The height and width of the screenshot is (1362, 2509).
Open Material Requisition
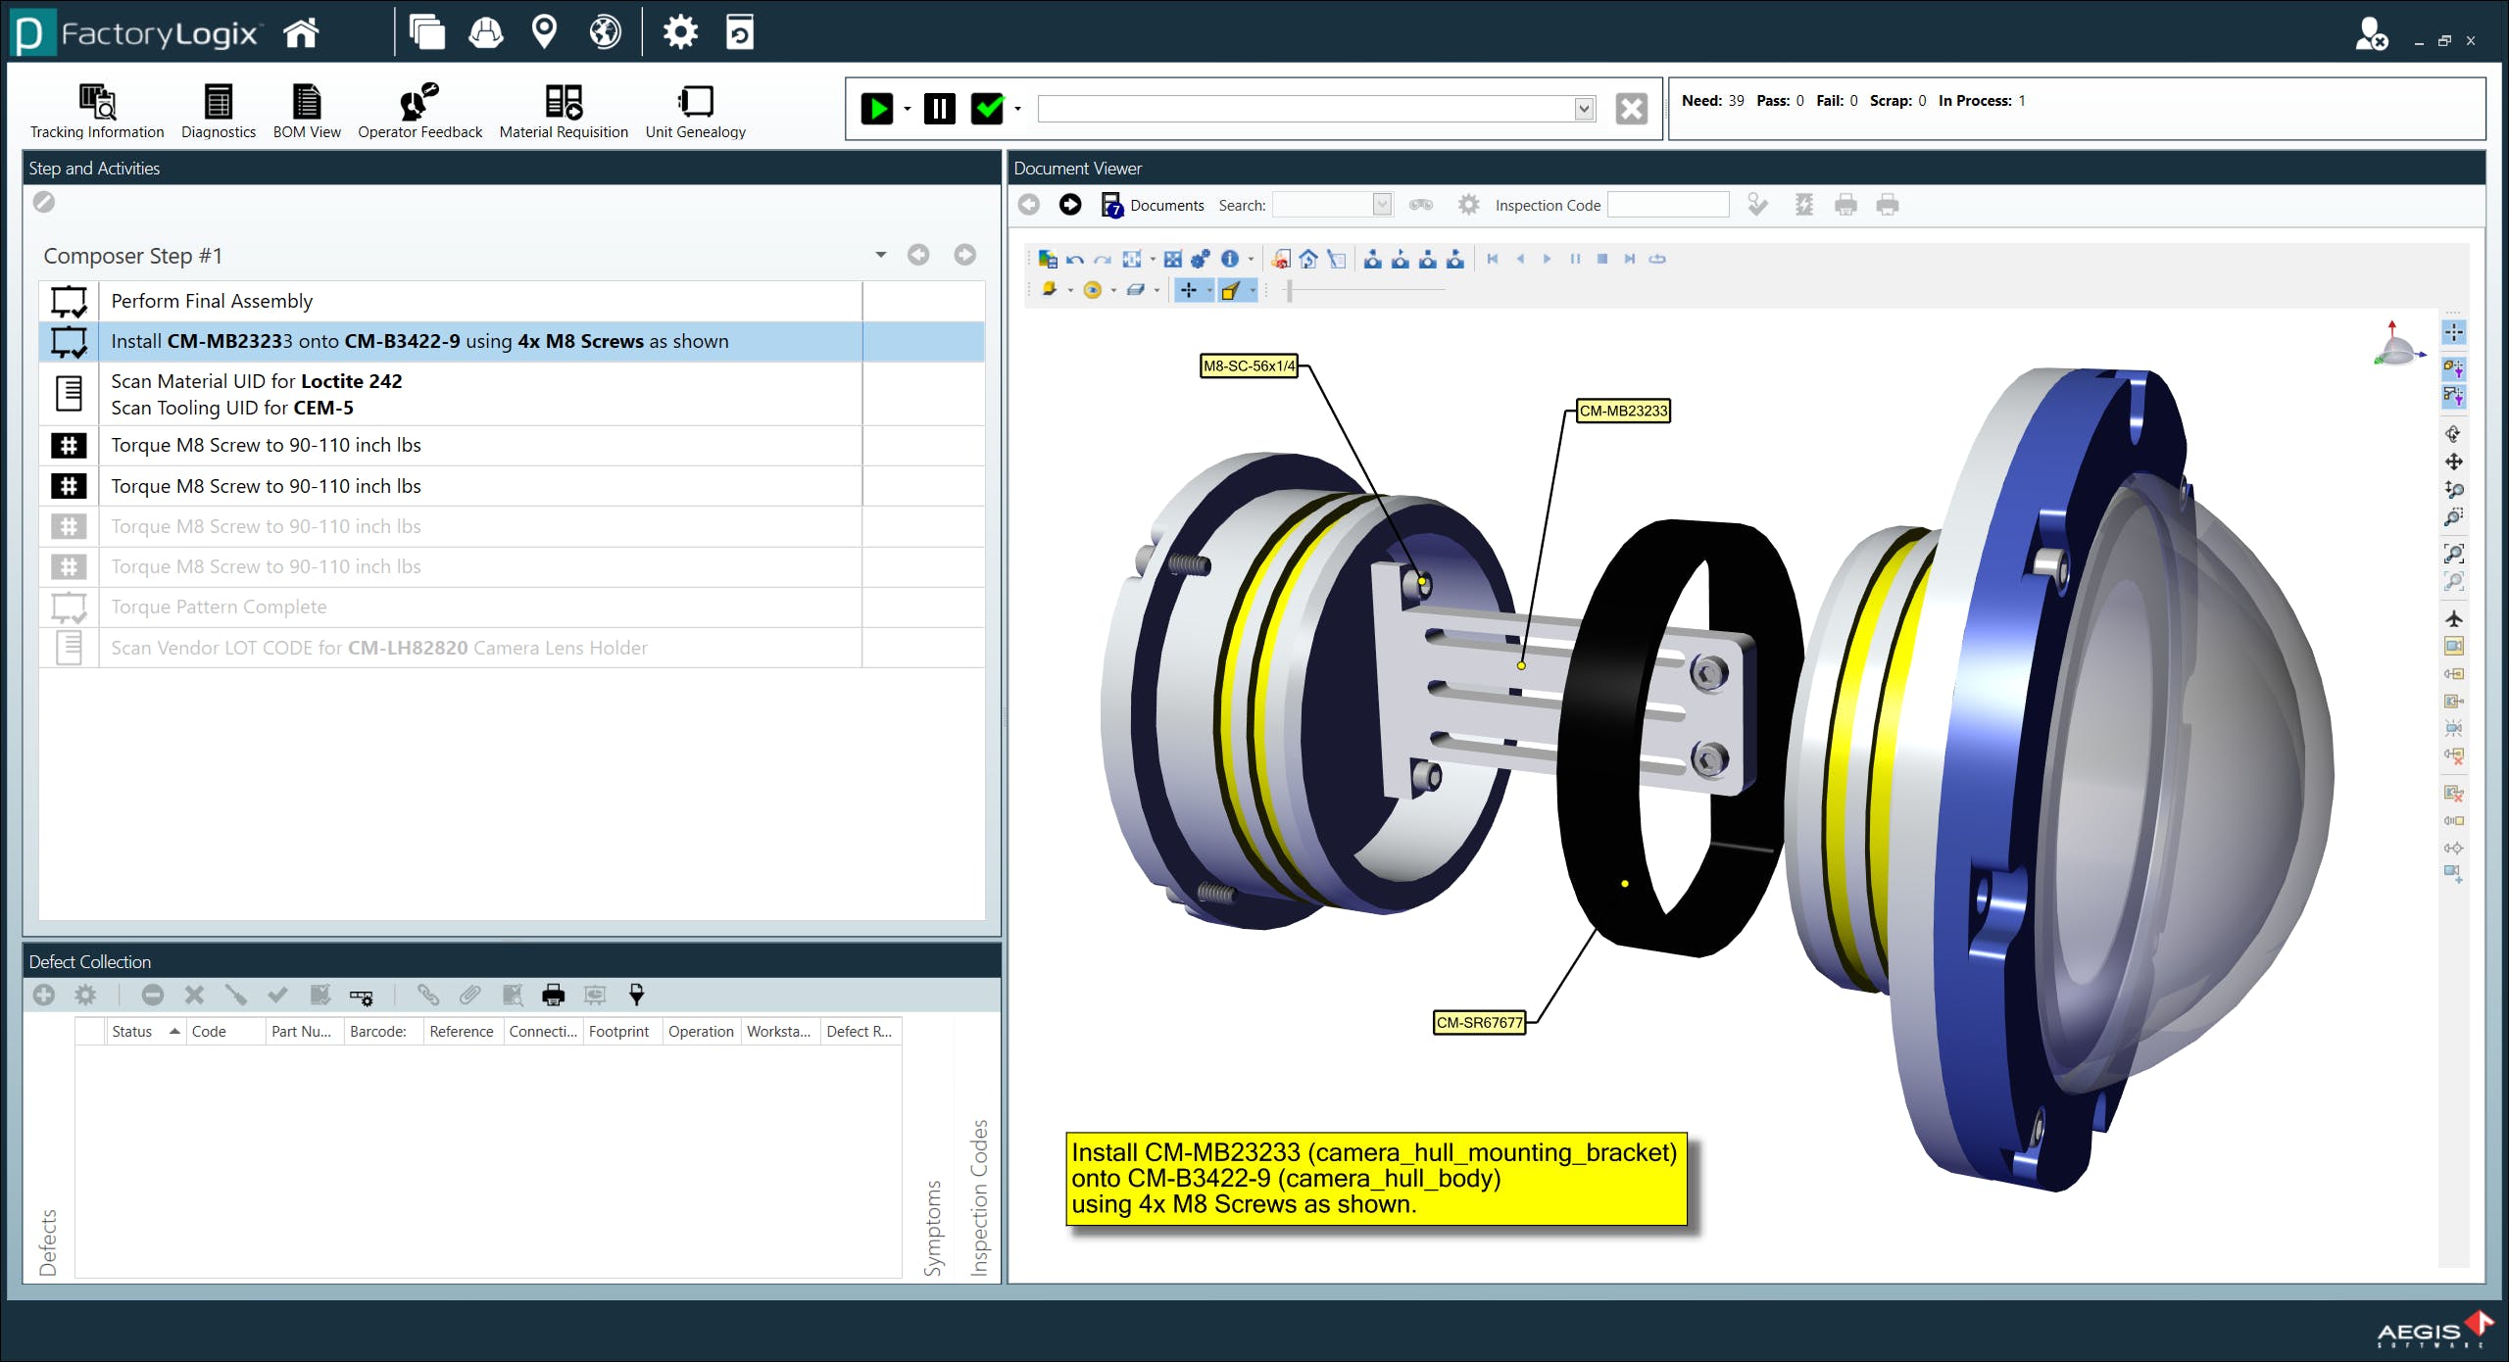564,111
